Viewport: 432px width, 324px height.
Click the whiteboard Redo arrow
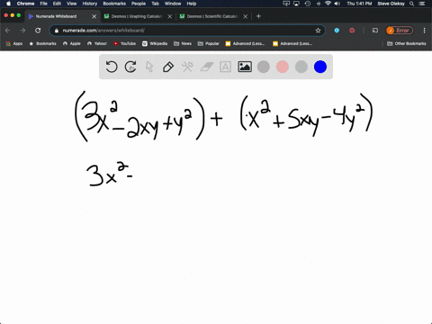[x=130, y=67]
